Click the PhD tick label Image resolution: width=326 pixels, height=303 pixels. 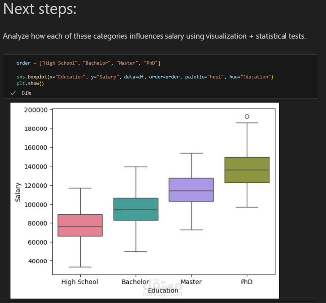[x=246, y=282]
